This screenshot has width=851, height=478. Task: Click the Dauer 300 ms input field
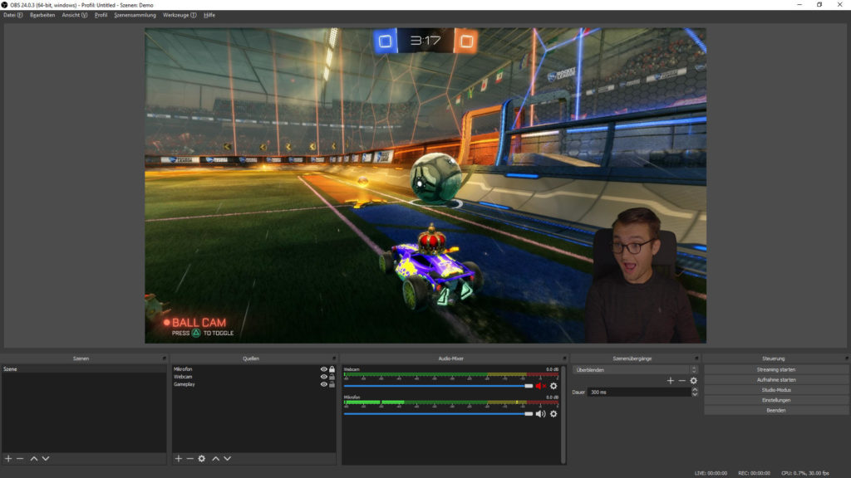click(639, 392)
